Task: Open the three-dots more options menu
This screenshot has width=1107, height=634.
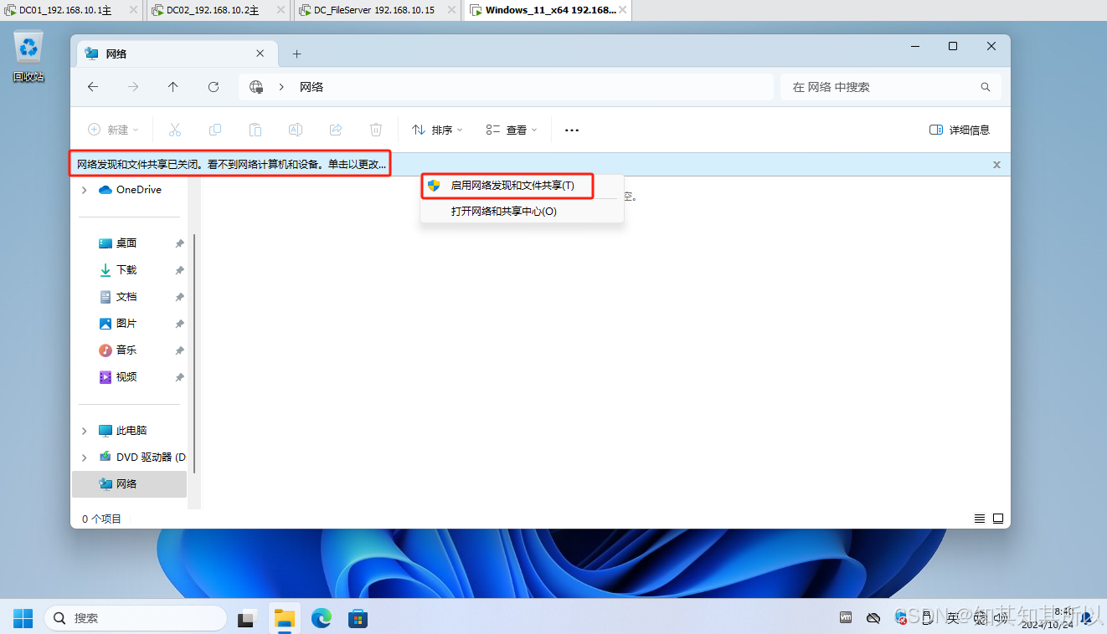Action: (572, 130)
